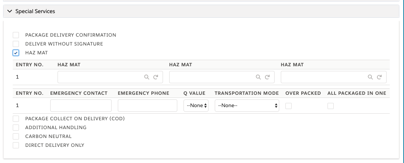Screen dimensions: 404x163
Task: Collapse the Special Services section chevron
Action: (10, 11)
